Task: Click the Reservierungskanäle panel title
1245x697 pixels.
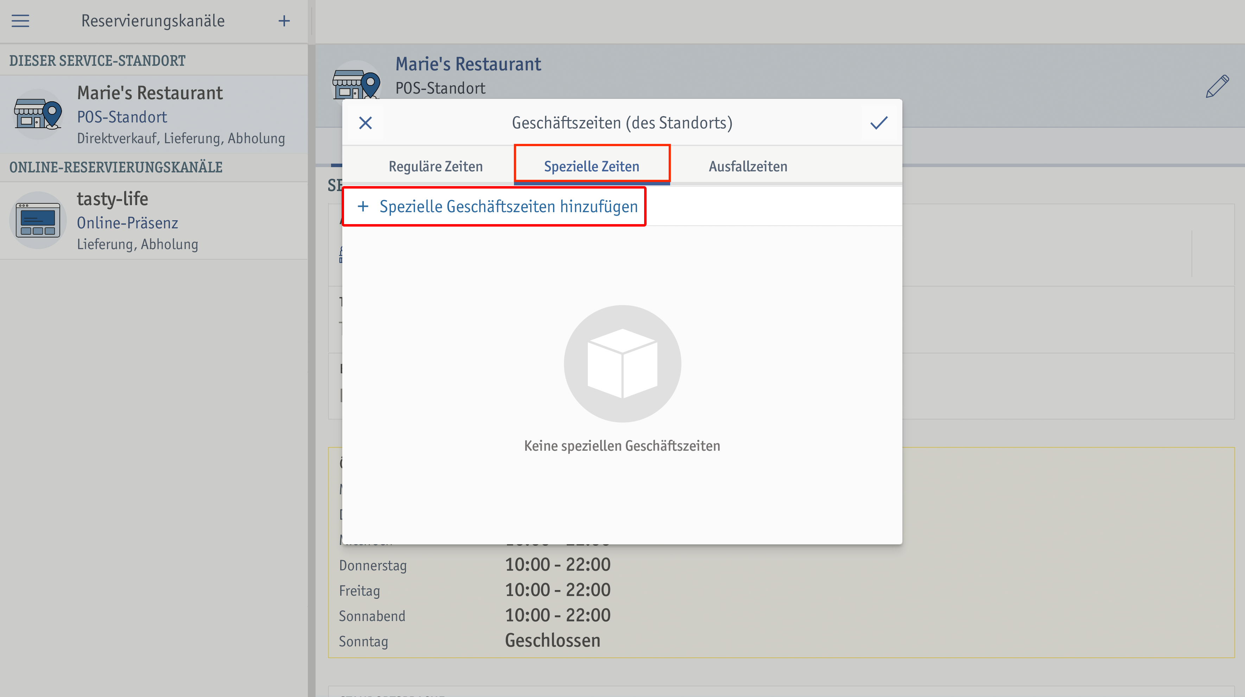Action: (x=153, y=21)
